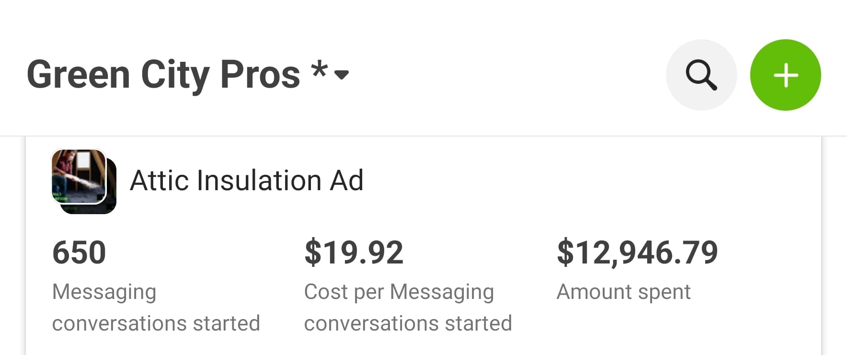
Task: Click the Messaging conversations started label
Action: 156,307
